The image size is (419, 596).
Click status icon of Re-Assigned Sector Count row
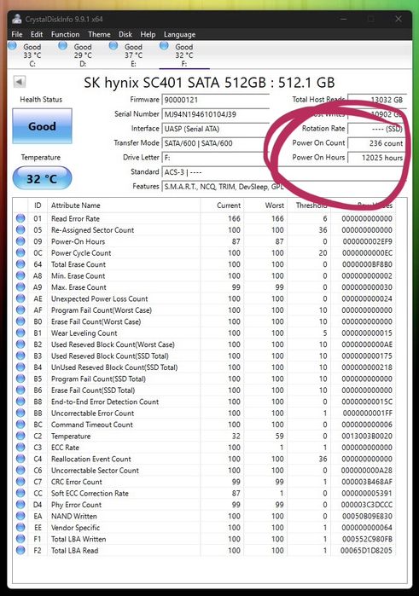click(x=20, y=229)
